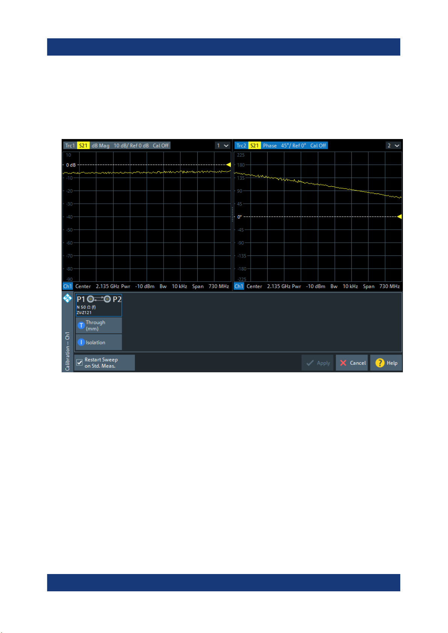This screenshot has width=448, height=633.
Task: Click the P2 port connector icon
Action: point(107,299)
